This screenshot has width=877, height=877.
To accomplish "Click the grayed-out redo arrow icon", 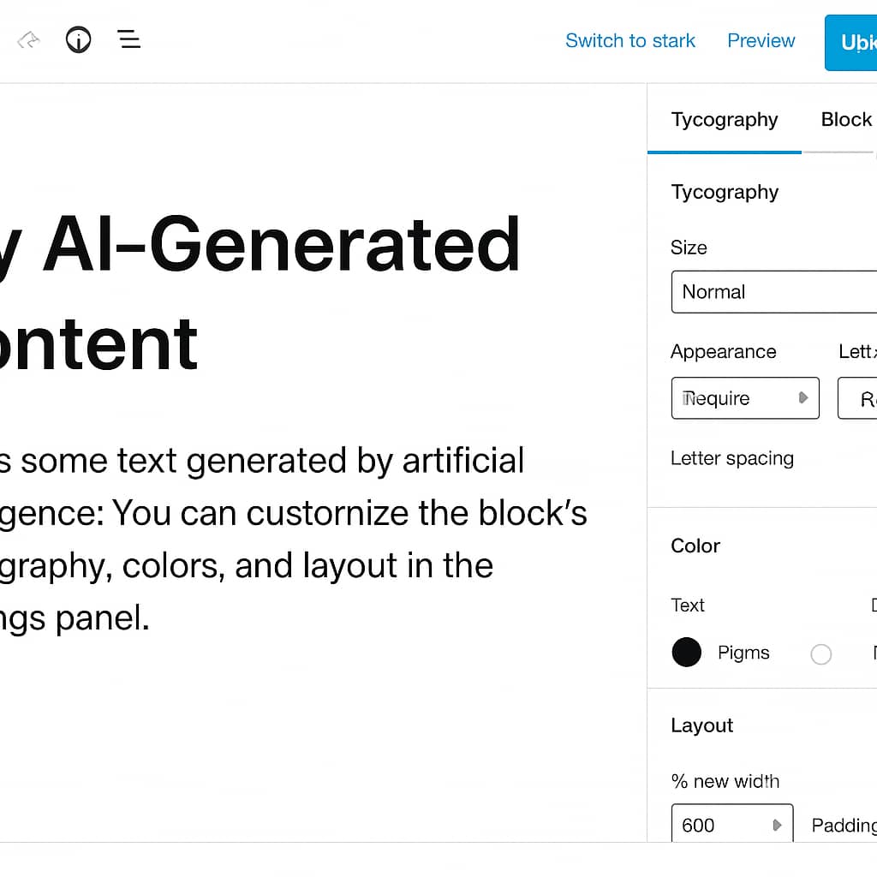I will point(29,39).
